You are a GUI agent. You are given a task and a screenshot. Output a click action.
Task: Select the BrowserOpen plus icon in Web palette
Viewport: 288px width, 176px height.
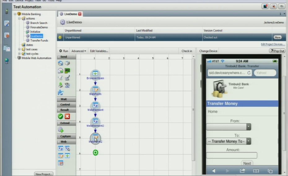click(x=67, y=156)
